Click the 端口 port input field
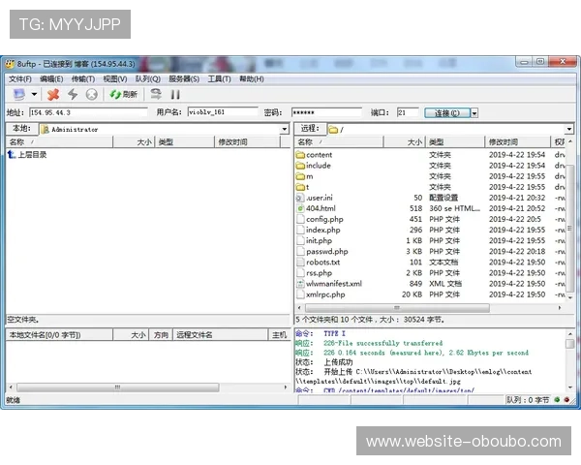This screenshot has height=465, width=581. coord(406,112)
